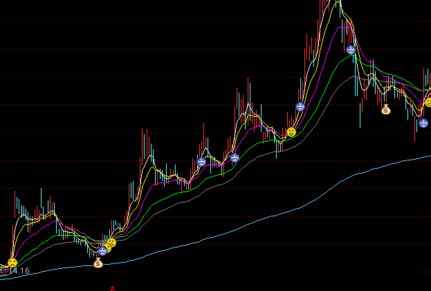Select the blue sad face at the chart's highest peak

351,50
